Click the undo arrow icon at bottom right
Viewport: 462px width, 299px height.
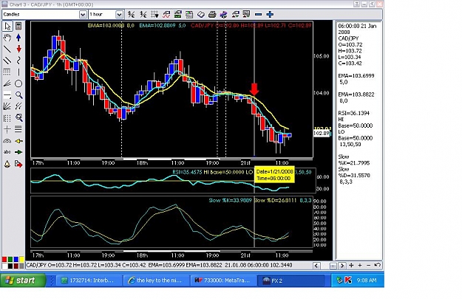(x=378, y=265)
